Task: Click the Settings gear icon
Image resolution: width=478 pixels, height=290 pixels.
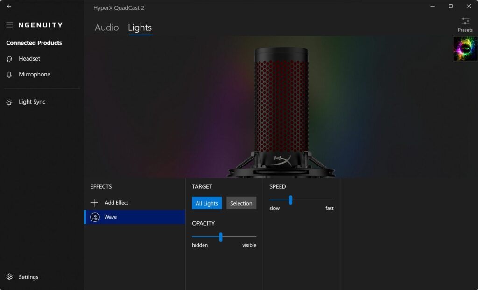Action: [9, 277]
